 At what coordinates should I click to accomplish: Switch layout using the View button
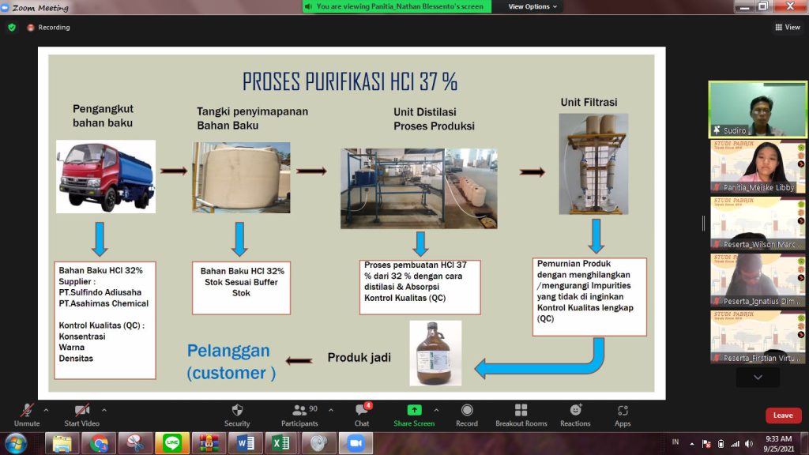coord(787,27)
